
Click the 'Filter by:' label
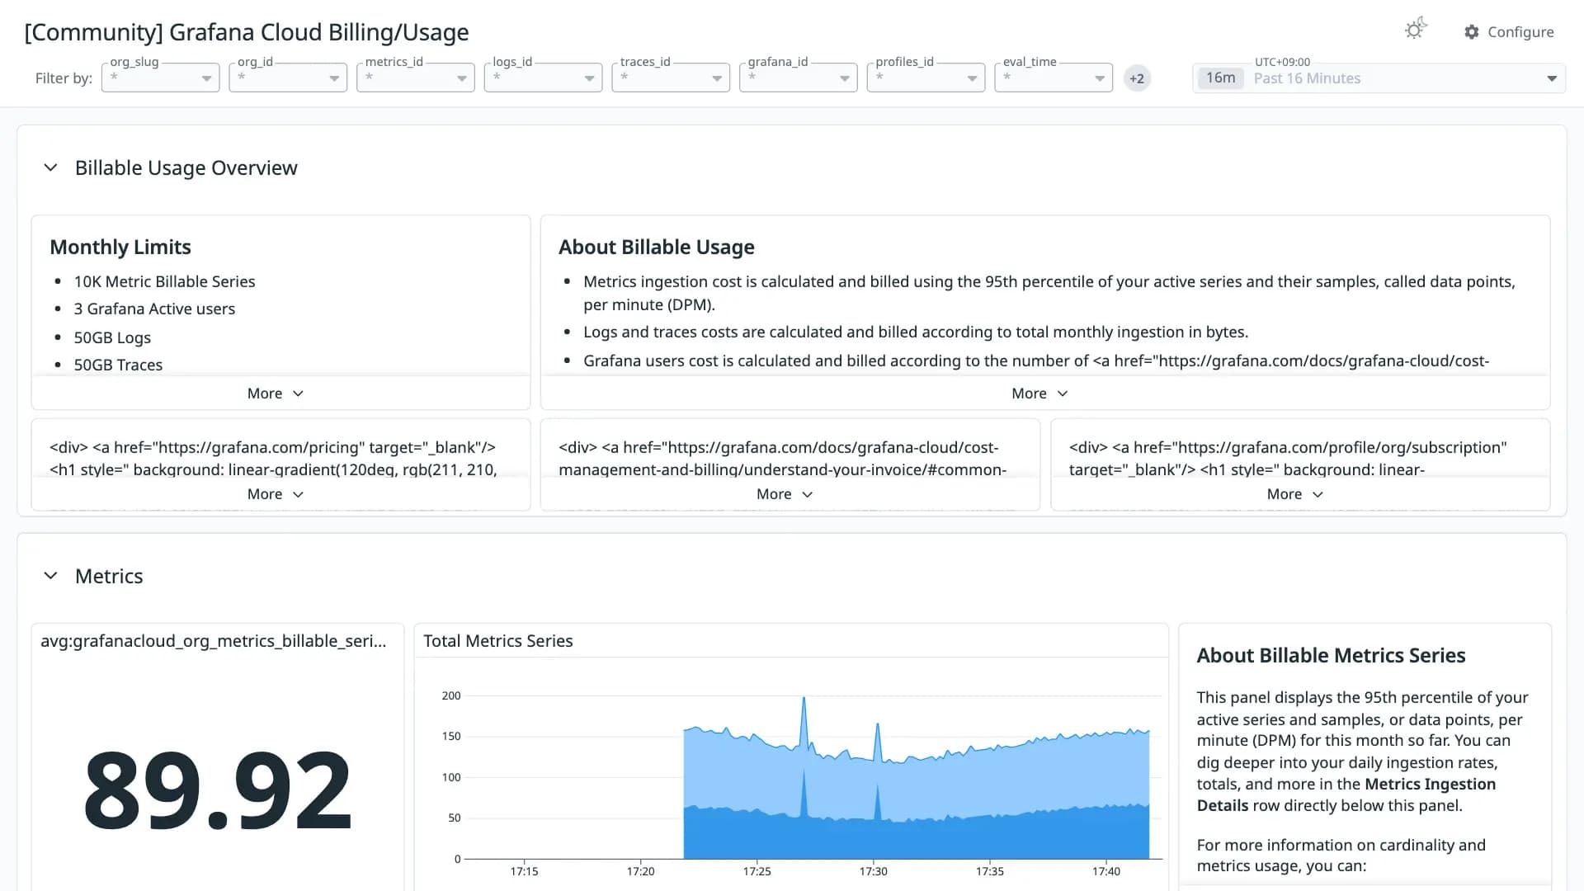point(64,78)
